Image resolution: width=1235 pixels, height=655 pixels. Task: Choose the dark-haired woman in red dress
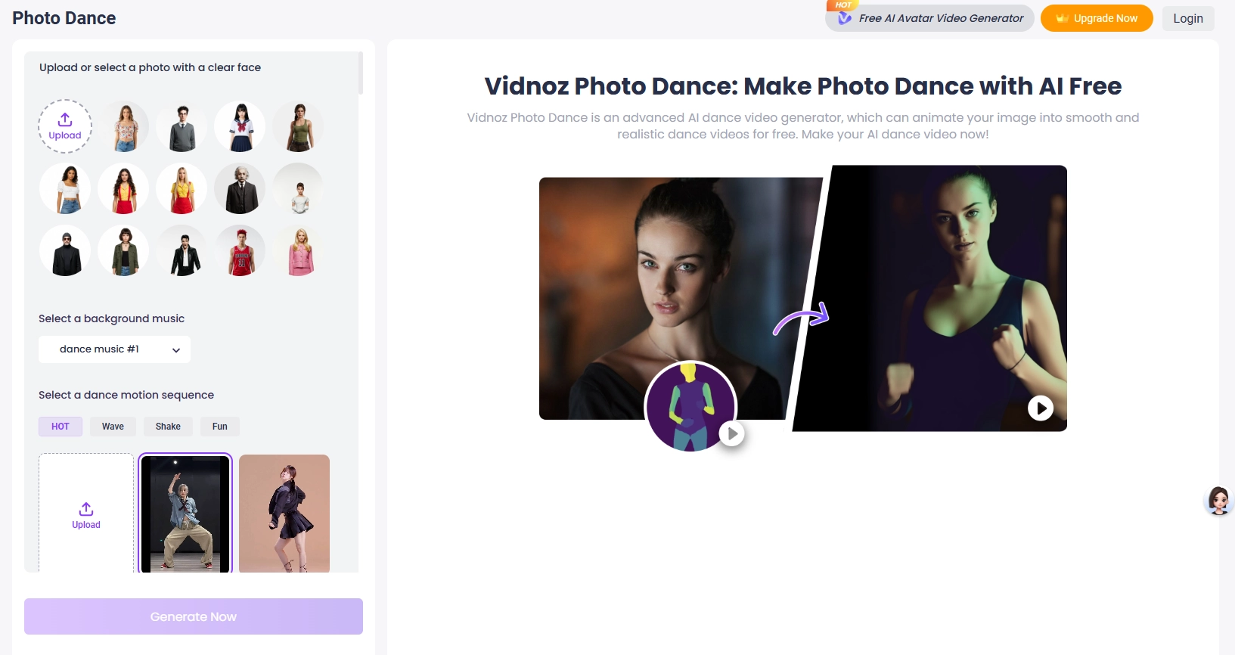click(124, 189)
